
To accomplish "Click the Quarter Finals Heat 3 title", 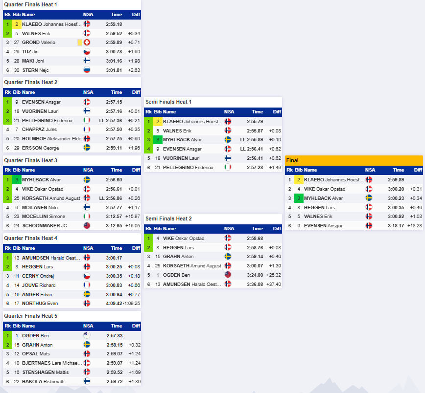I will click(x=31, y=160).
